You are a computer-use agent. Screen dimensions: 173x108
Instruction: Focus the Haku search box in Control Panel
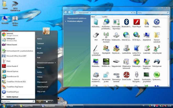(153, 13)
